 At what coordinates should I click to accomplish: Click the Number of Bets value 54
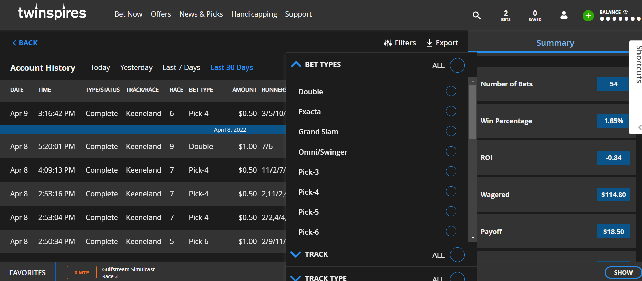coord(613,84)
